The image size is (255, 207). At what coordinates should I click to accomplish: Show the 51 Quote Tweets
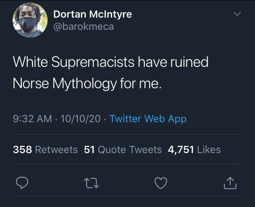point(123,149)
